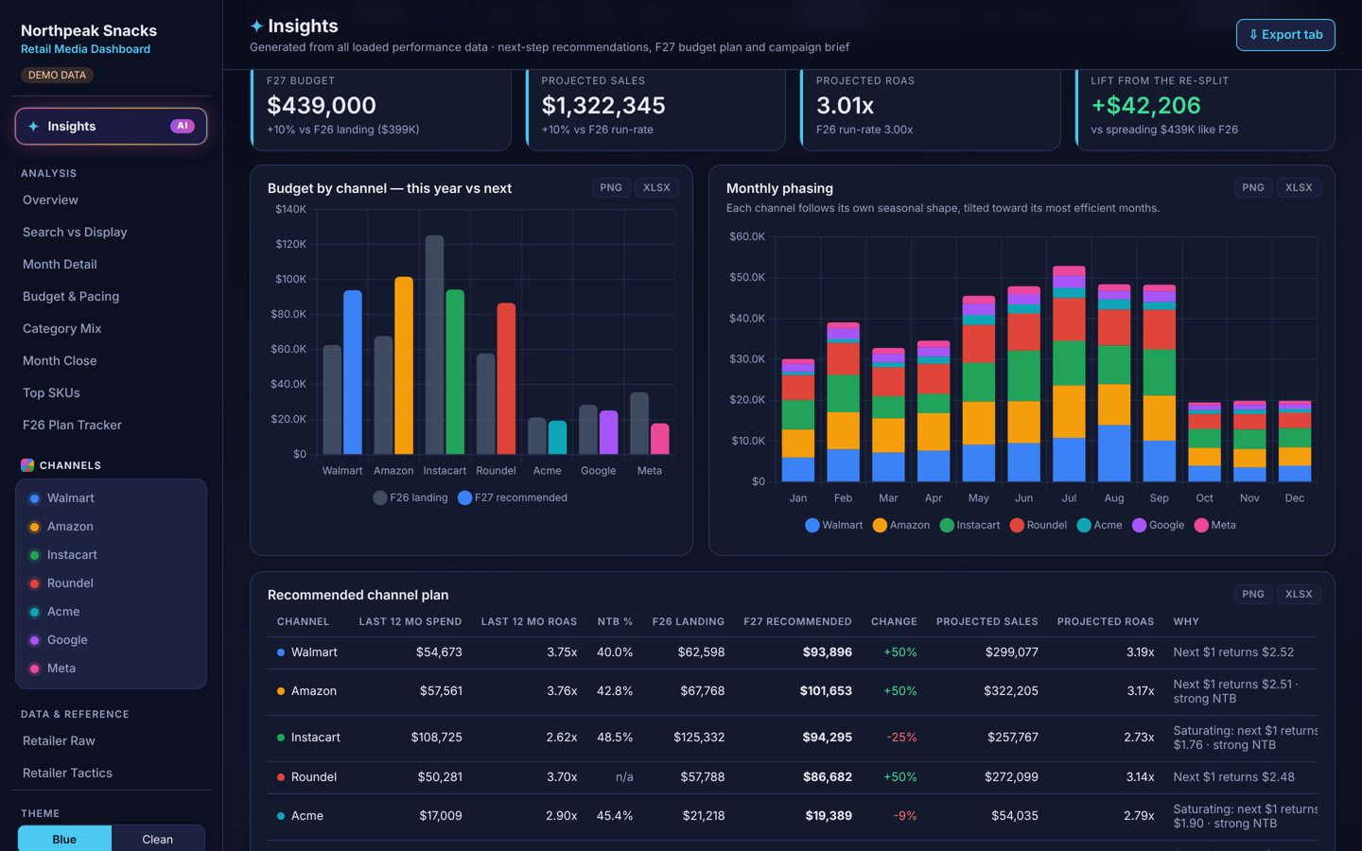This screenshot has height=851, width=1362.
Task: Click the Export tab button
Action: tap(1285, 35)
